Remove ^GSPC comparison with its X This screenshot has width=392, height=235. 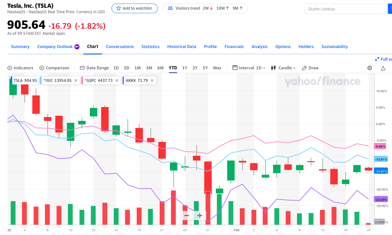click(x=117, y=81)
